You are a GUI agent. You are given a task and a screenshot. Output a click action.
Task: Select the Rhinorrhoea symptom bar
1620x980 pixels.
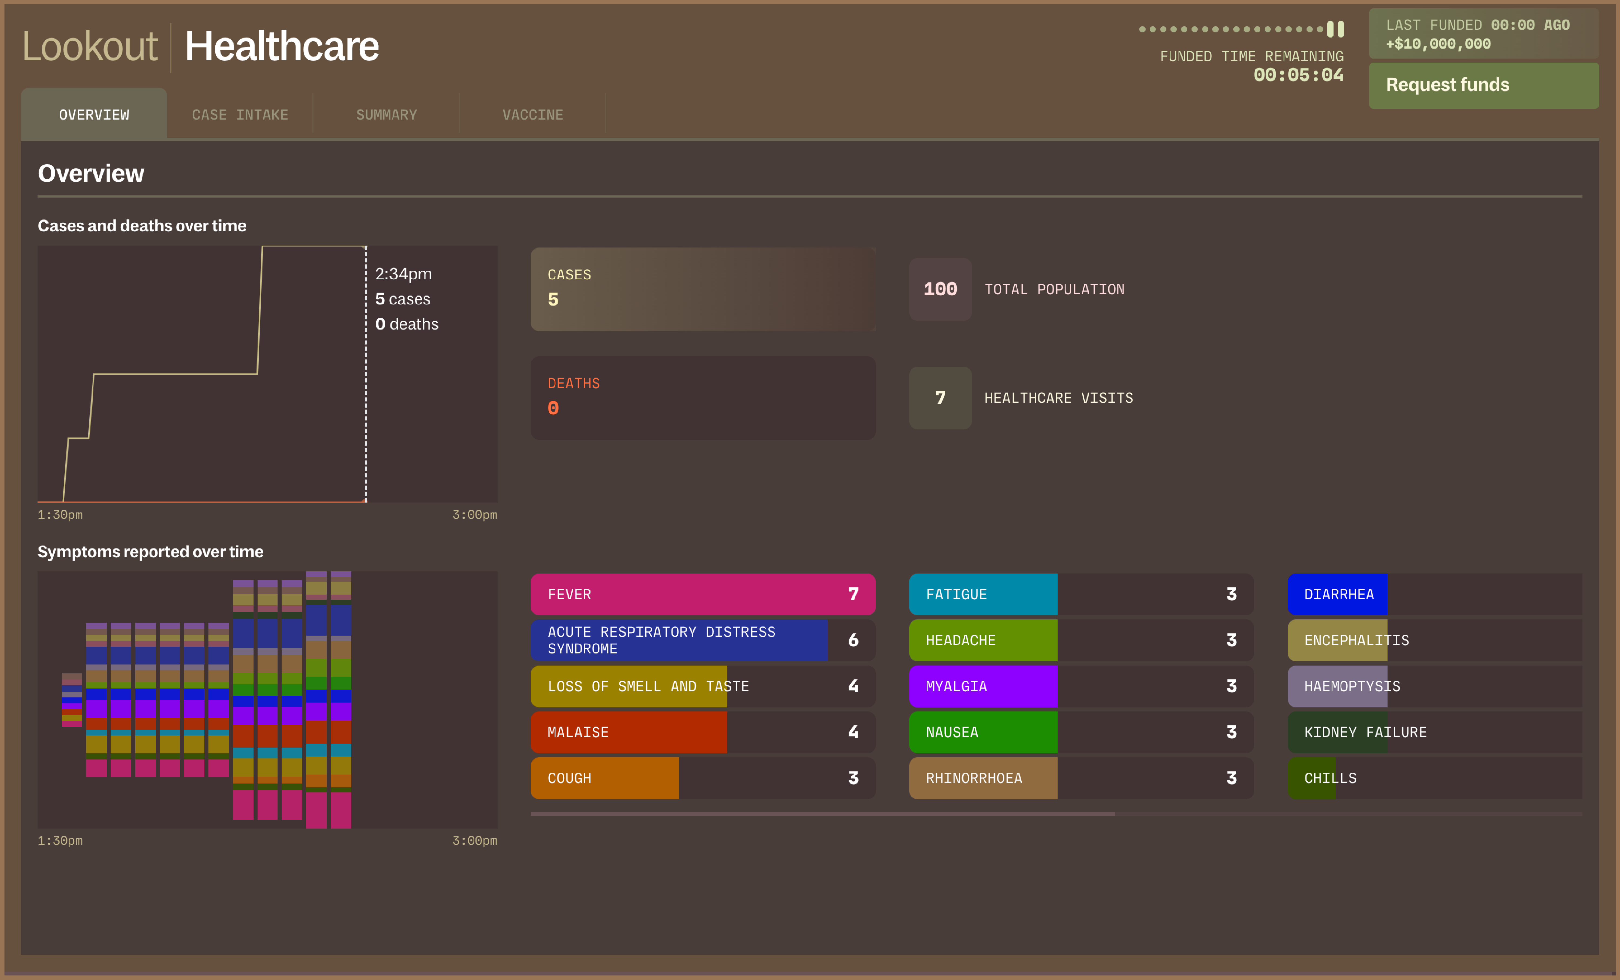pos(1082,778)
